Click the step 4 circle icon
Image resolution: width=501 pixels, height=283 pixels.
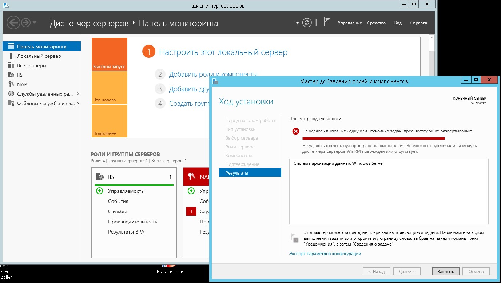160,103
